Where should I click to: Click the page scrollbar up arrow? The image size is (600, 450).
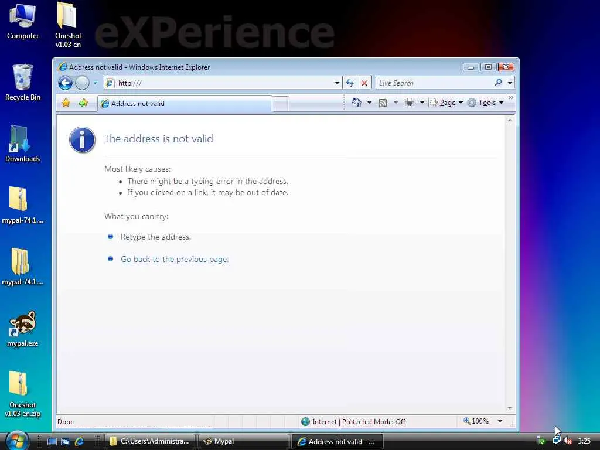pyautogui.click(x=510, y=120)
